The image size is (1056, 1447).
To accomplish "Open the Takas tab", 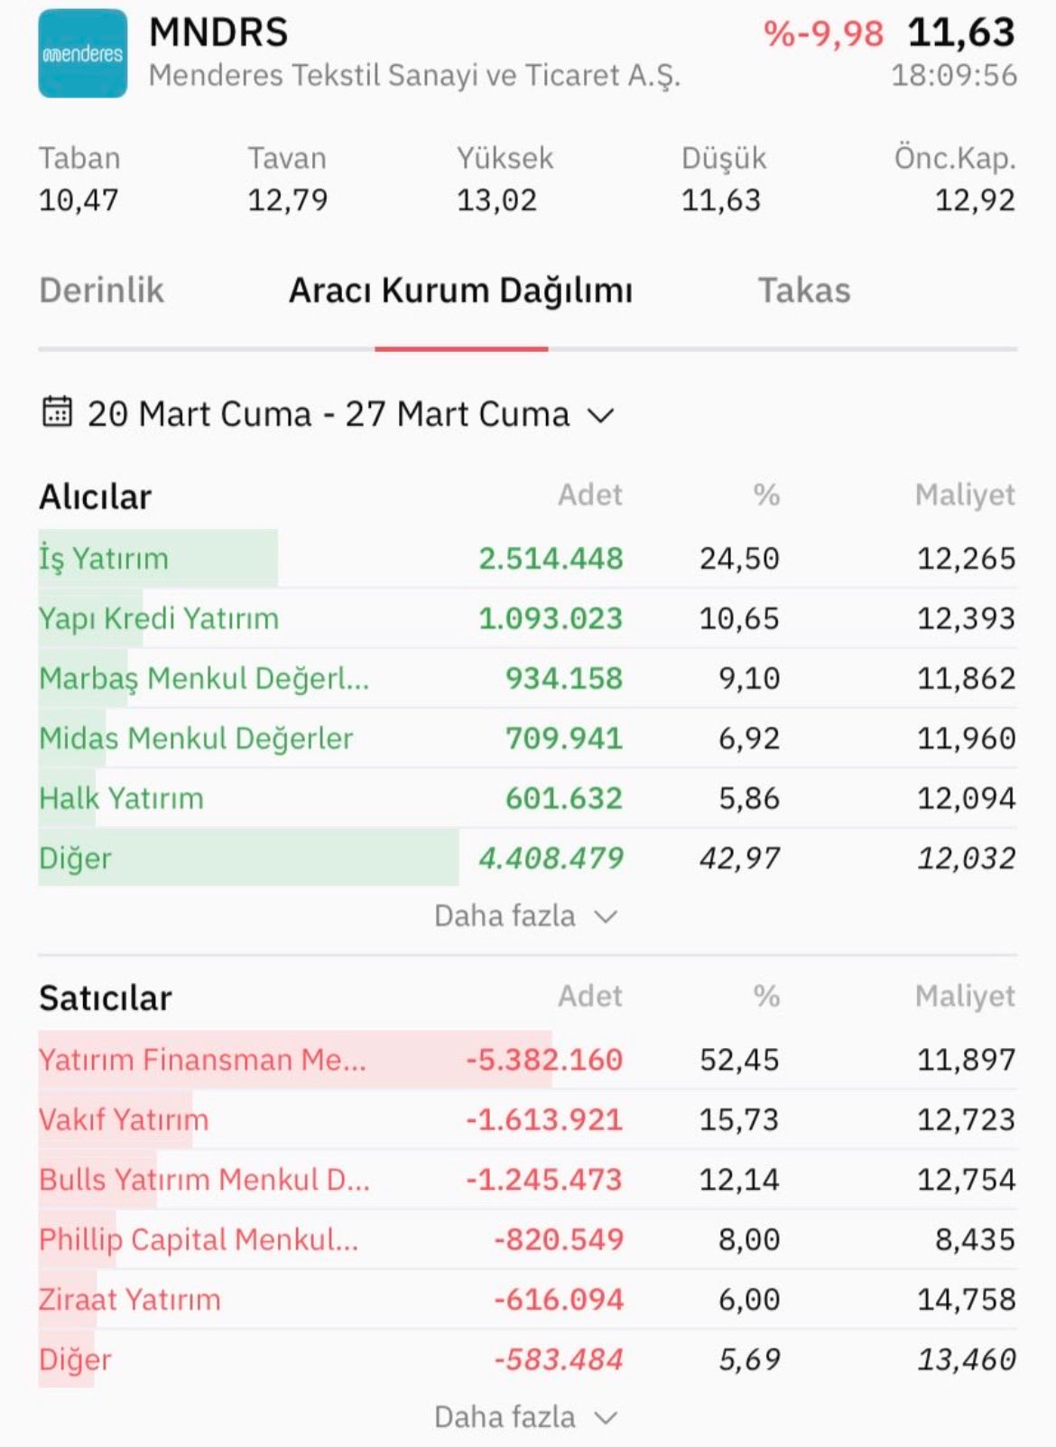I will click(x=803, y=291).
